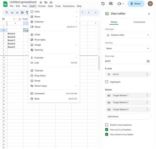
Task: Select the column A header
Action: point(15,23)
